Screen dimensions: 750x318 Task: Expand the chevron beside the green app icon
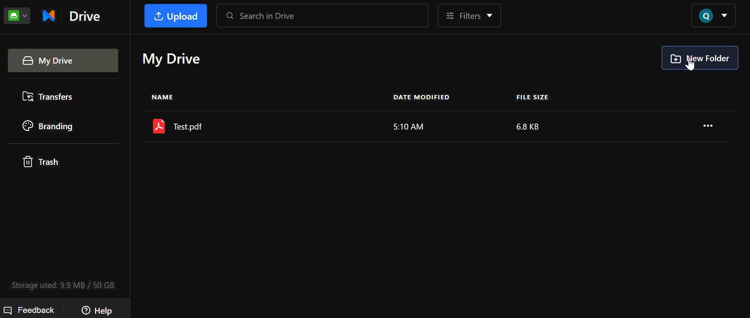[x=25, y=16]
